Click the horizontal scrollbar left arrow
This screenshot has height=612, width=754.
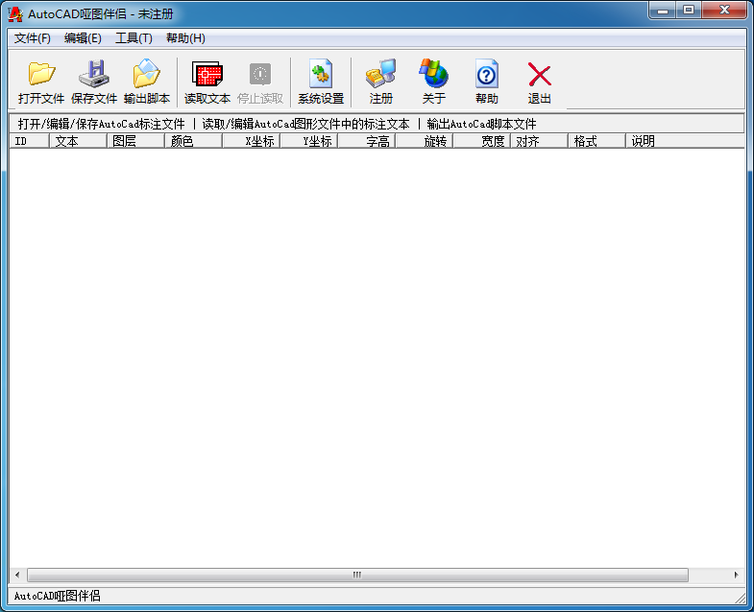pos(17,576)
